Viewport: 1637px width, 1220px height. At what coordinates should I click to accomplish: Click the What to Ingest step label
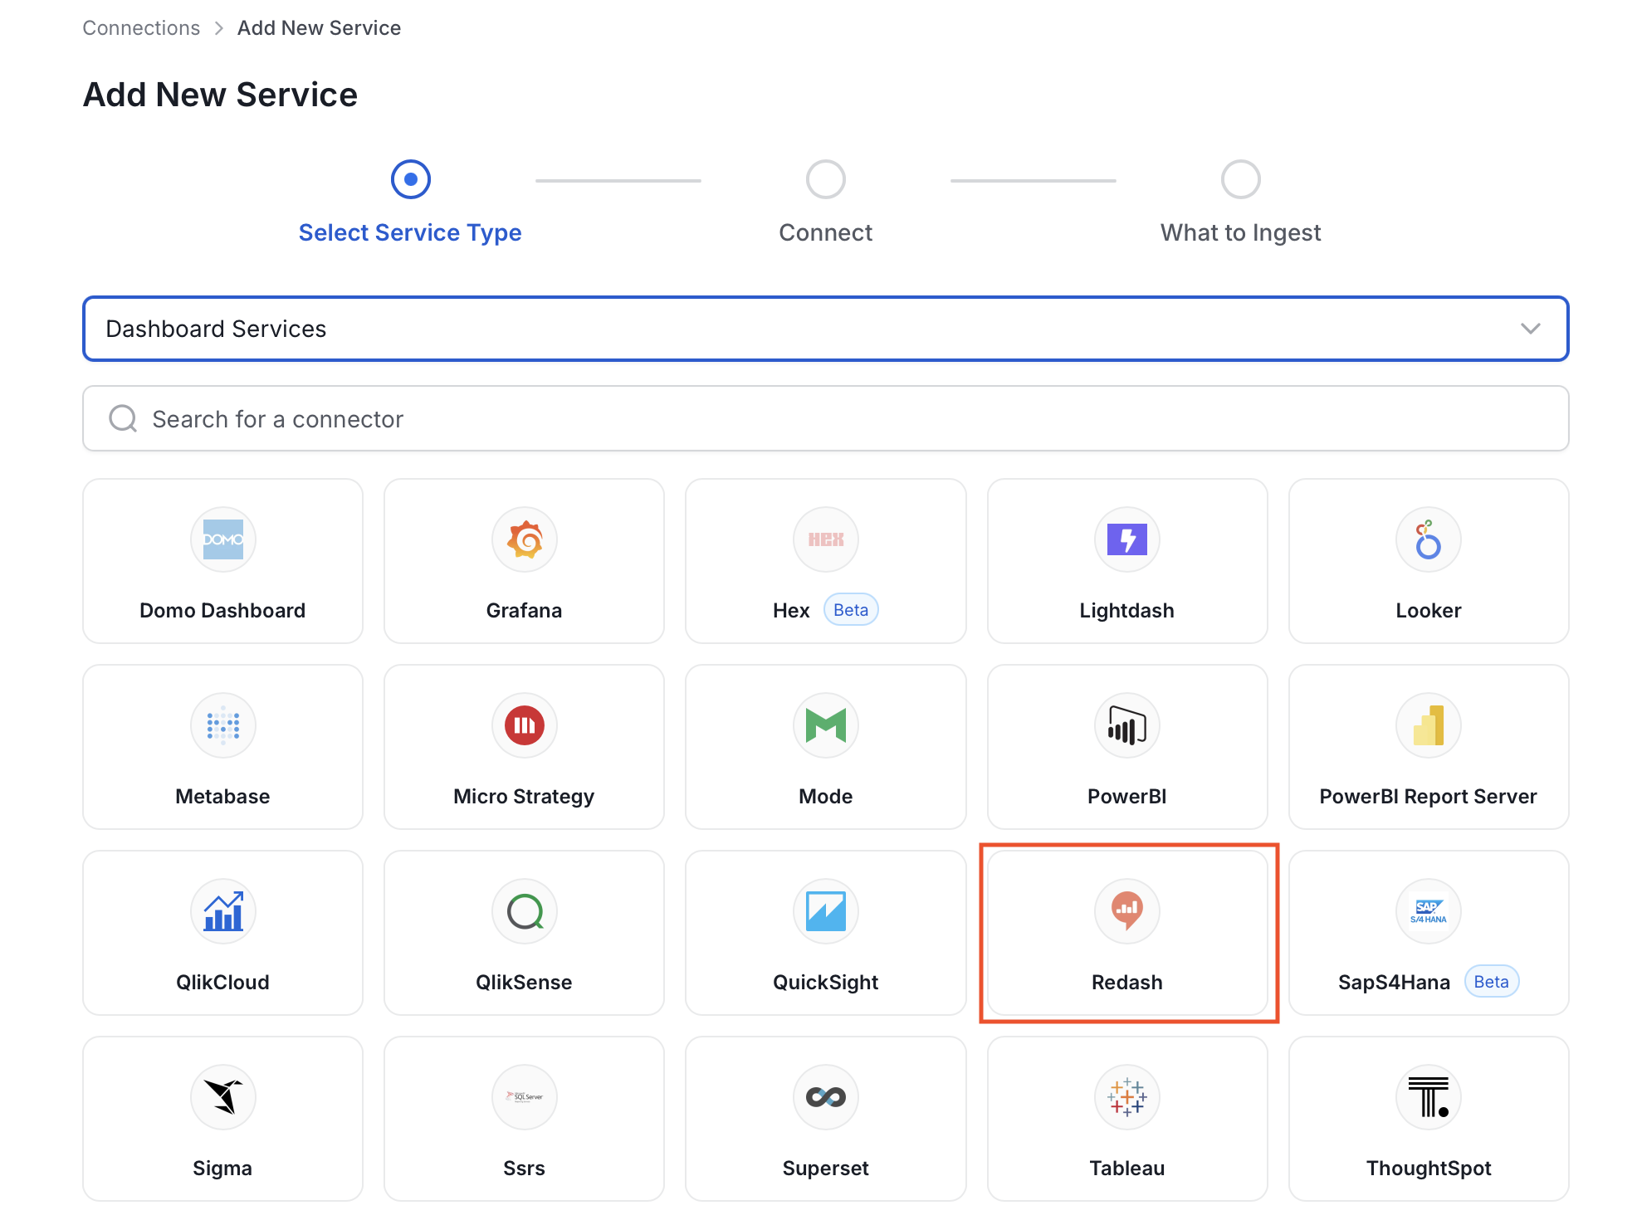tap(1241, 232)
